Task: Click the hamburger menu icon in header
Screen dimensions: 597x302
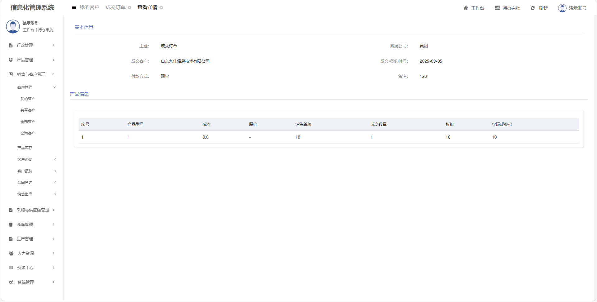Action: (x=74, y=7)
